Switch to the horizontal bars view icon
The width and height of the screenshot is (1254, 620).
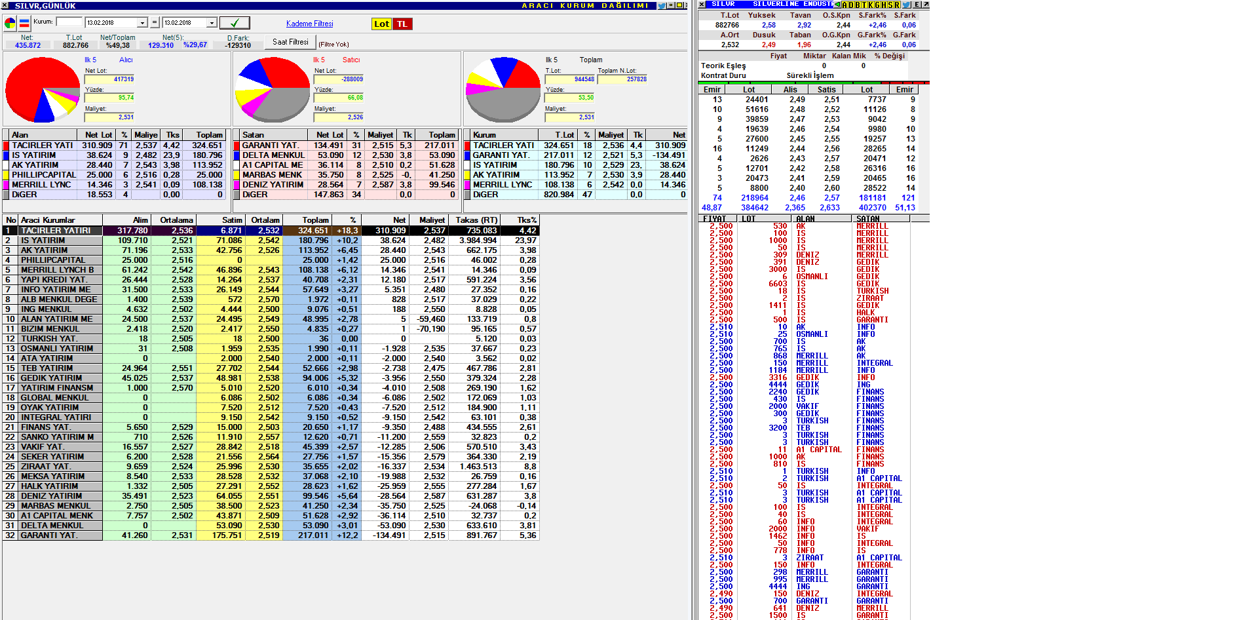point(24,24)
